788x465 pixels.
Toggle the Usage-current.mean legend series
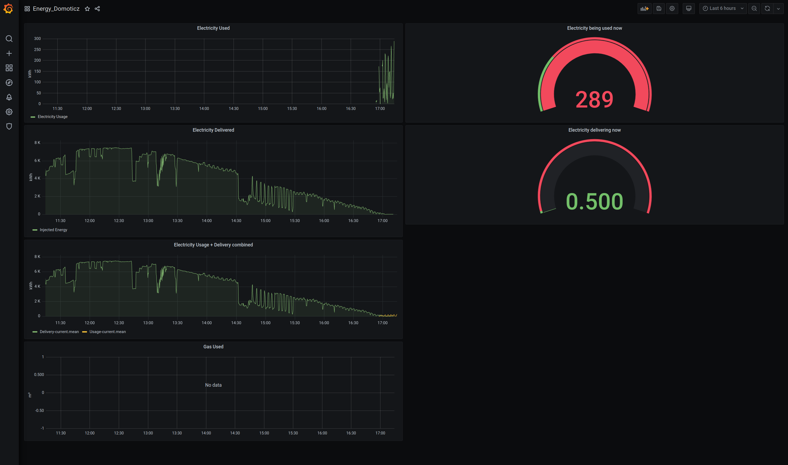(x=107, y=331)
